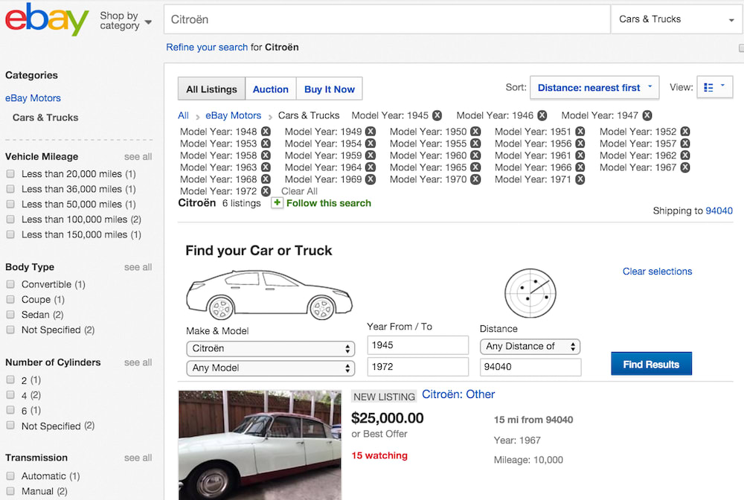Viewport: 744px width, 500px height.
Task: Click Clear All filters link
Action: tap(299, 191)
